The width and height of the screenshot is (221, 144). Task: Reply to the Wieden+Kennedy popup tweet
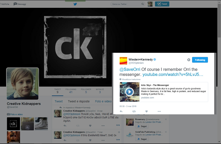click(121, 111)
